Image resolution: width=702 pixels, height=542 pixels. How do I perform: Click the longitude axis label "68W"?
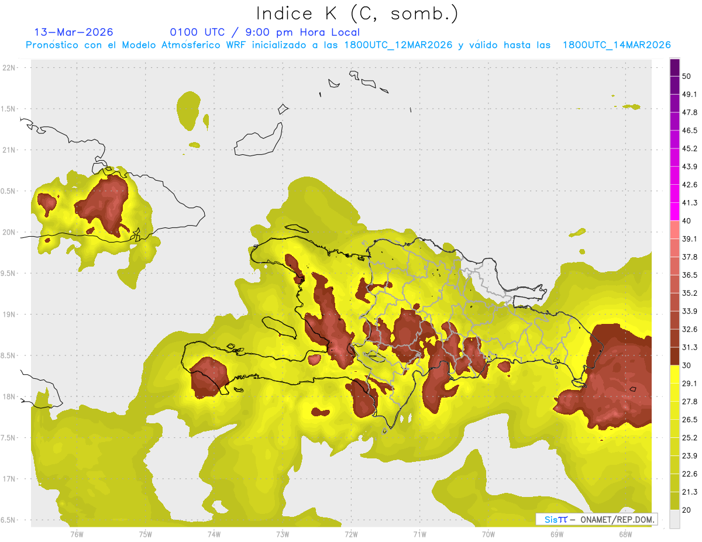click(625, 534)
